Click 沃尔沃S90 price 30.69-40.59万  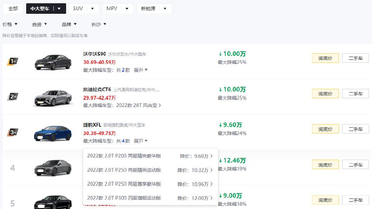tap(100, 62)
